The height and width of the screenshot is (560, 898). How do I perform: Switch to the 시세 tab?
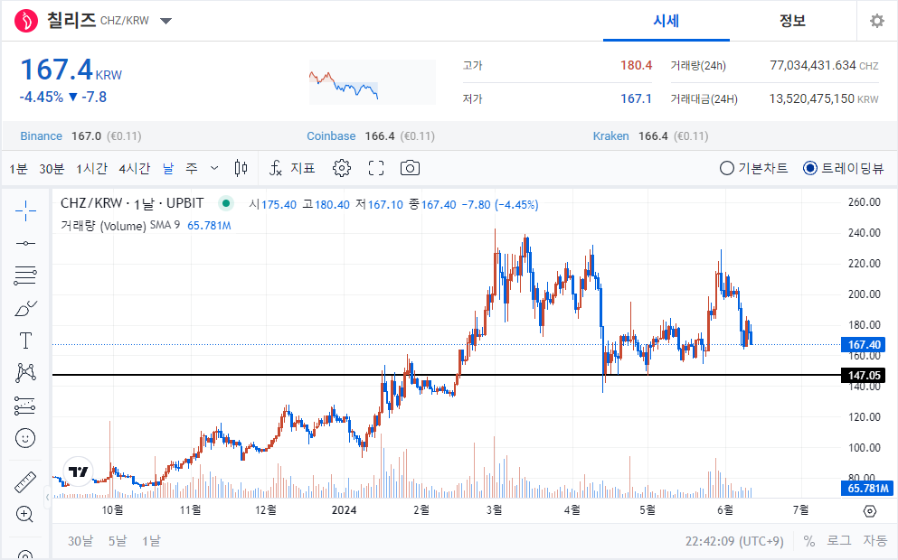[x=666, y=21]
